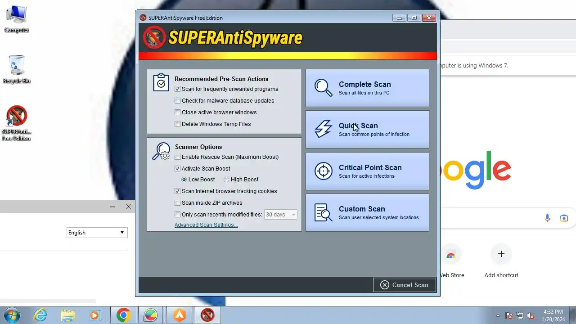576x324 pixels.
Task: Click the Pre-Scan Actions clipboard icon
Action: [x=161, y=82]
